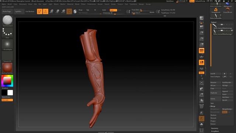The width and height of the screenshot is (236, 133).
Task: Select the Draw mode button
Action: 45,11
